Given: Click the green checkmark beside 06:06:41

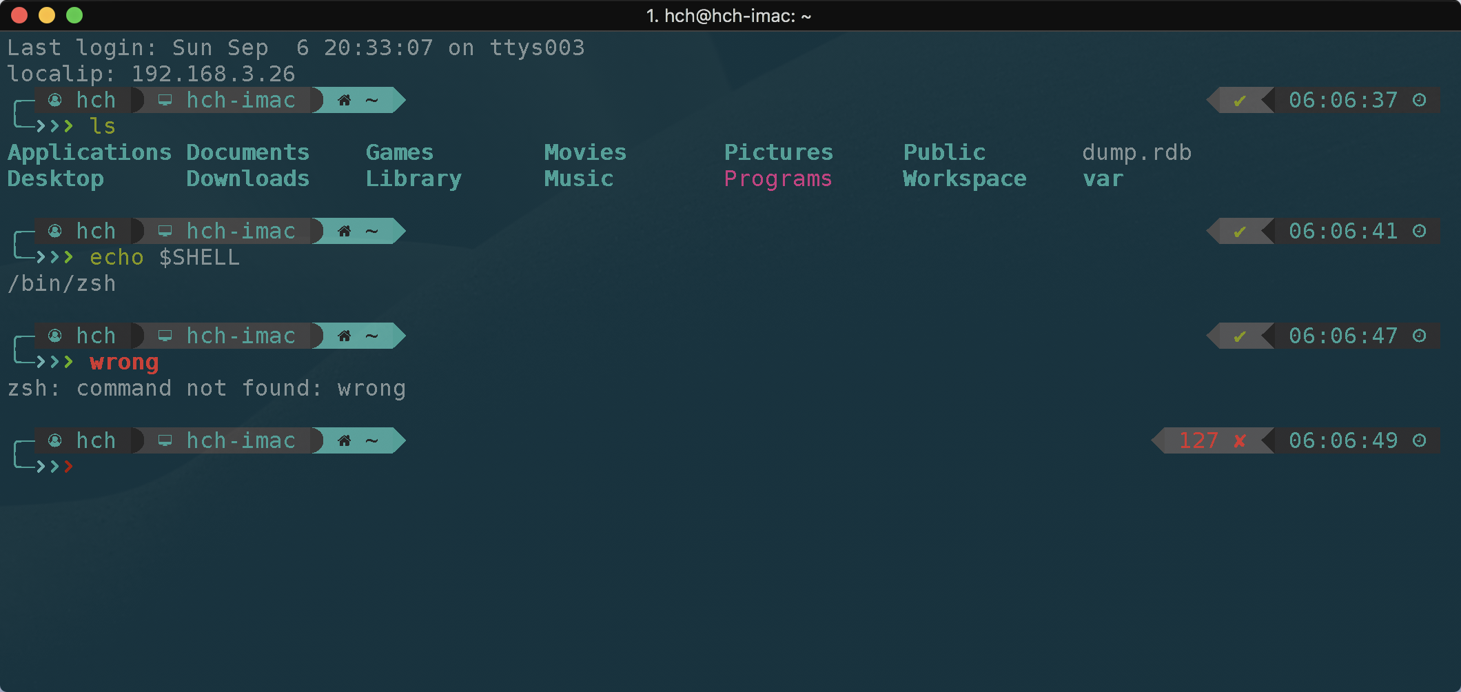Looking at the screenshot, I should [x=1240, y=232].
